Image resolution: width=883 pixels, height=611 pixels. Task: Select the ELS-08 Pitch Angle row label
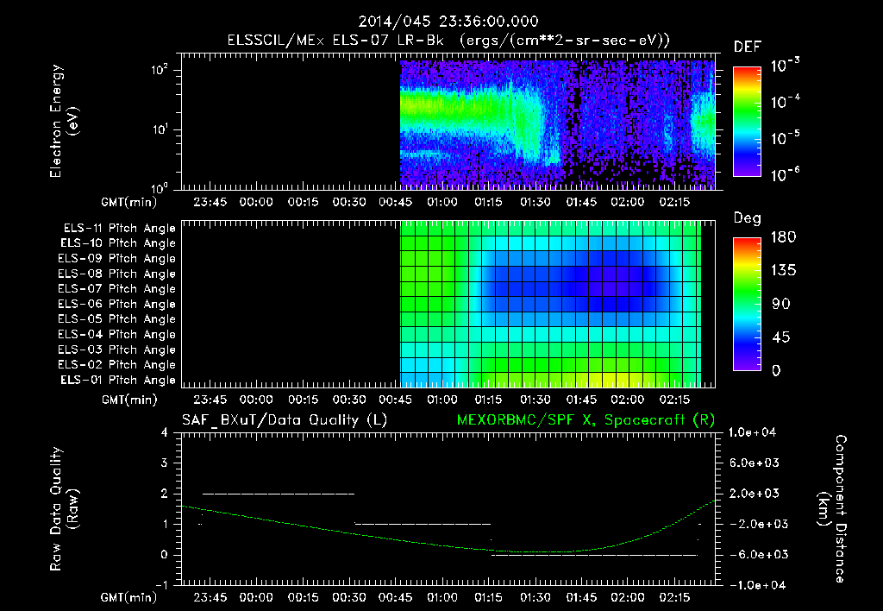tap(116, 274)
